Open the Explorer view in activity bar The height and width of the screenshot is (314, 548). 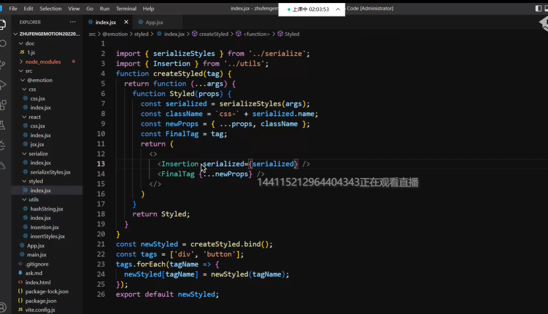point(2,24)
